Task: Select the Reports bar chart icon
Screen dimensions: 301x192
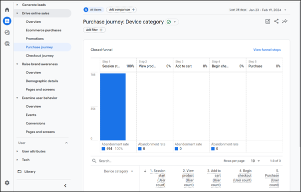Action: (7, 21)
